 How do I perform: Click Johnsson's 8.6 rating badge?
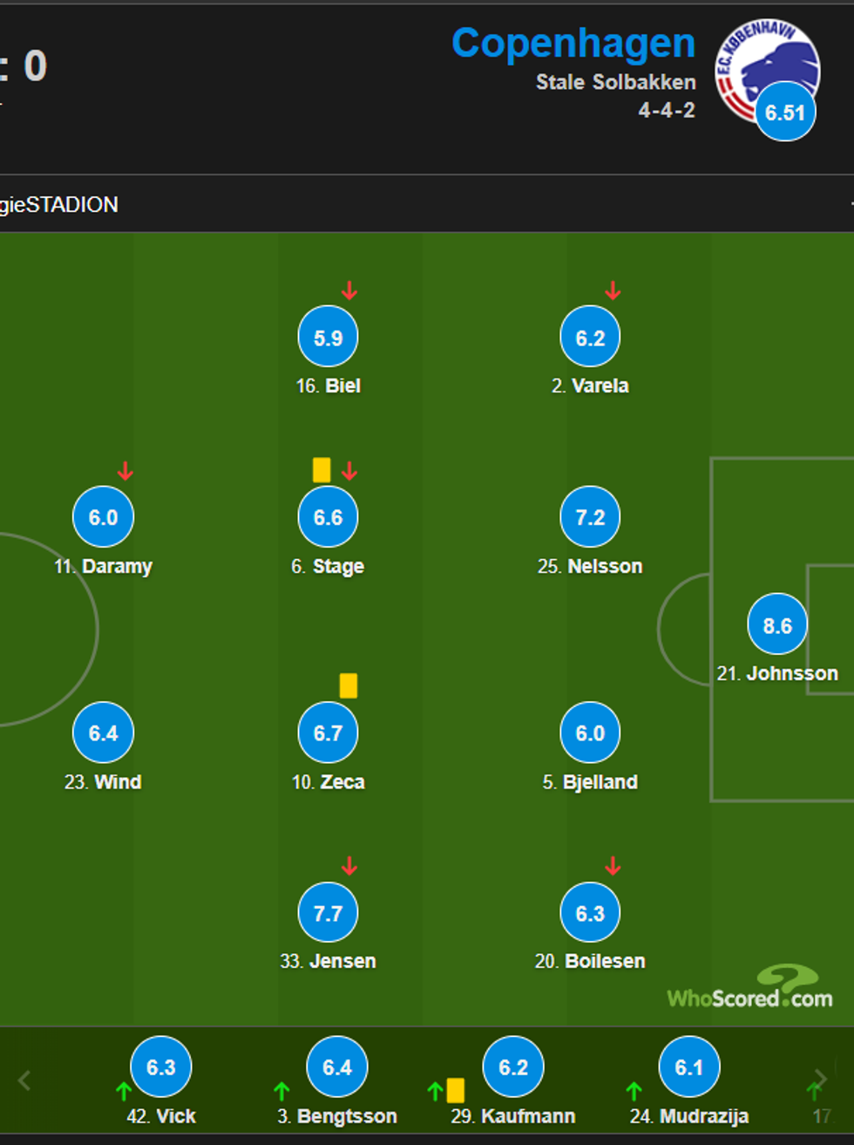[777, 625]
